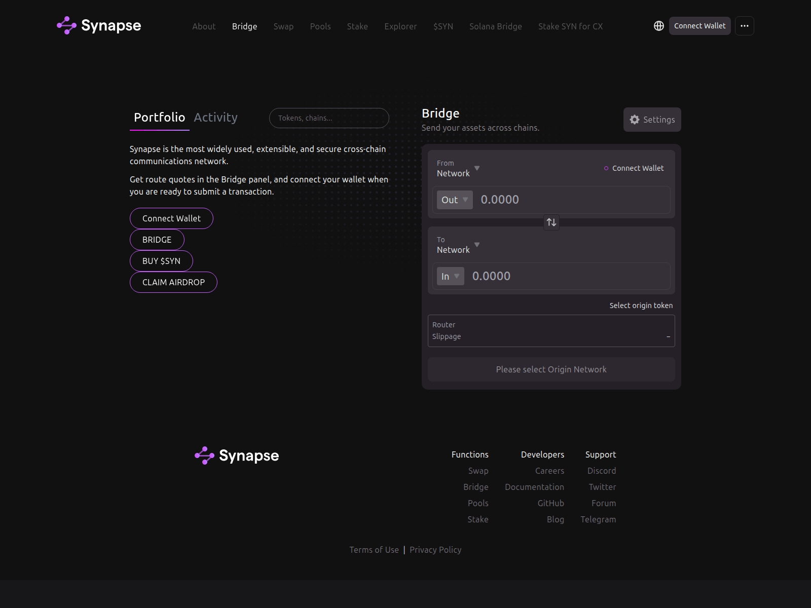Image resolution: width=811 pixels, height=608 pixels.
Task: Click the CLAIM AIRDROP button
Action: pyautogui.click(x=173, y=282)
